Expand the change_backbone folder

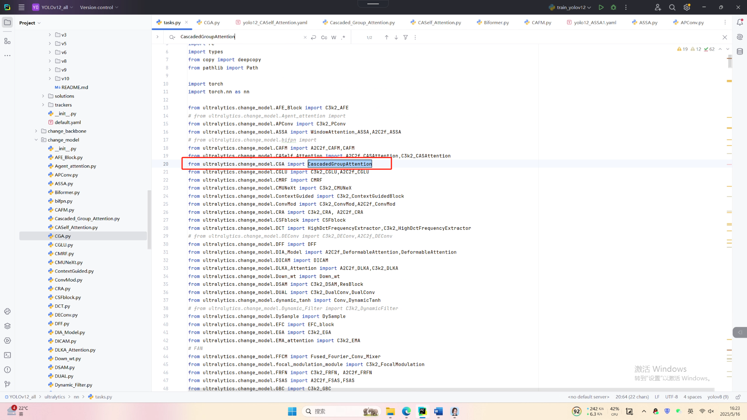pyautogui.click(x=36, y=131)
